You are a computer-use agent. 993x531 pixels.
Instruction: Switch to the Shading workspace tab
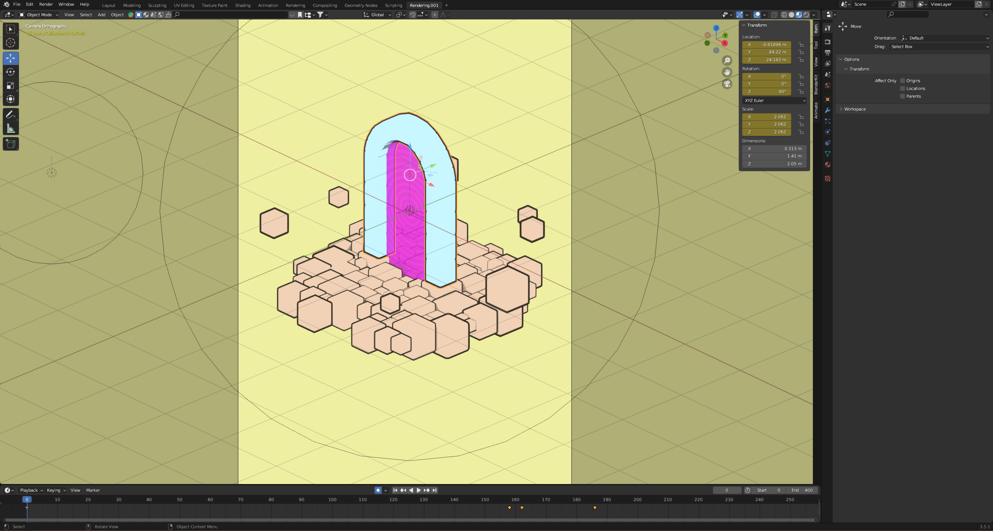[x=243, y=5]
